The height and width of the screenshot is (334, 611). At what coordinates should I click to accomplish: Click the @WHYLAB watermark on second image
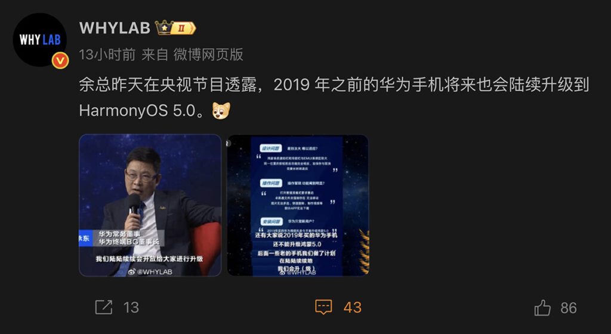click(x=298, y=272)
